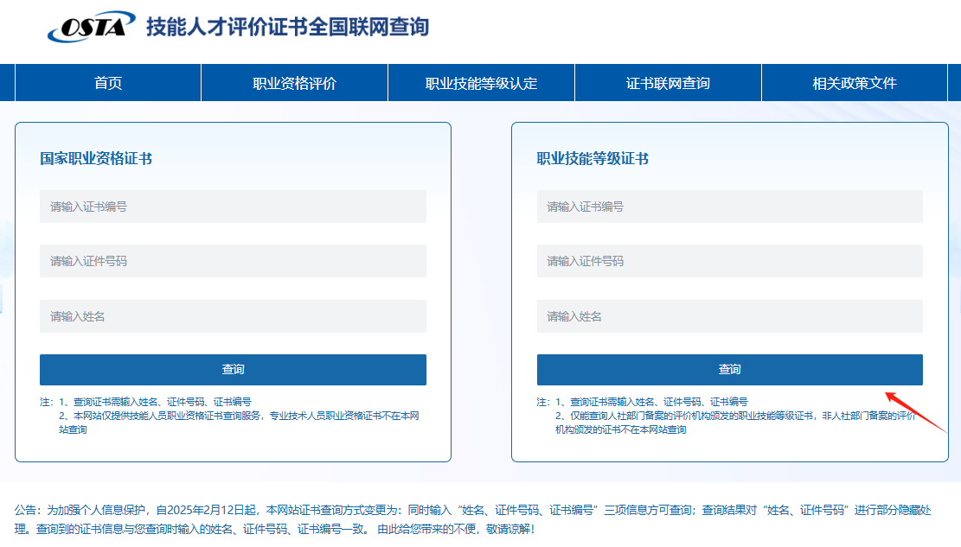The width and height of the screenshot is (961, 547).
Task: Click 查询 button in 国家职业资格证书 panel
Action: point(233,369)
